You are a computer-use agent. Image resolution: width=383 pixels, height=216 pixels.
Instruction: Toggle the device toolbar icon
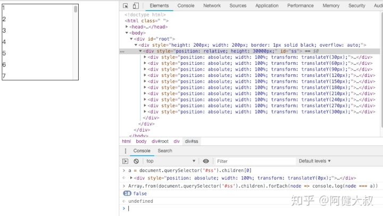click(x=136, y=6)
